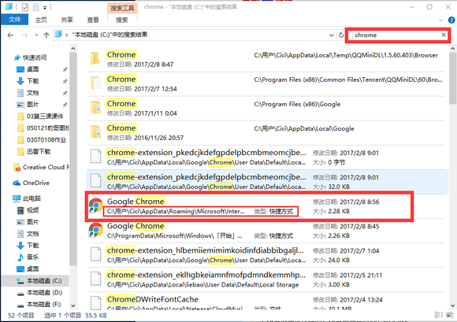Viewport: 457px width, 322px height.
Task: Refresh the search results
Action: [341, 35]
